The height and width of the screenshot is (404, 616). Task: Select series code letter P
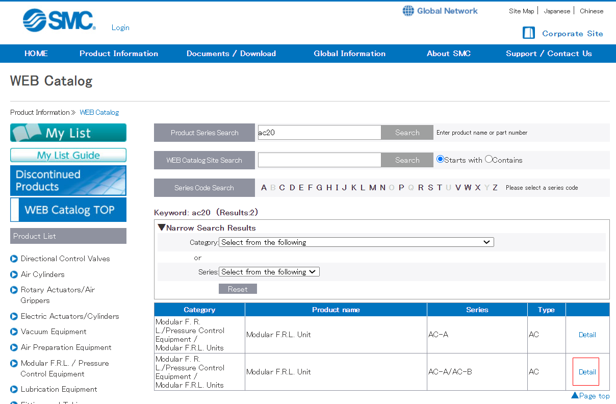401,188
